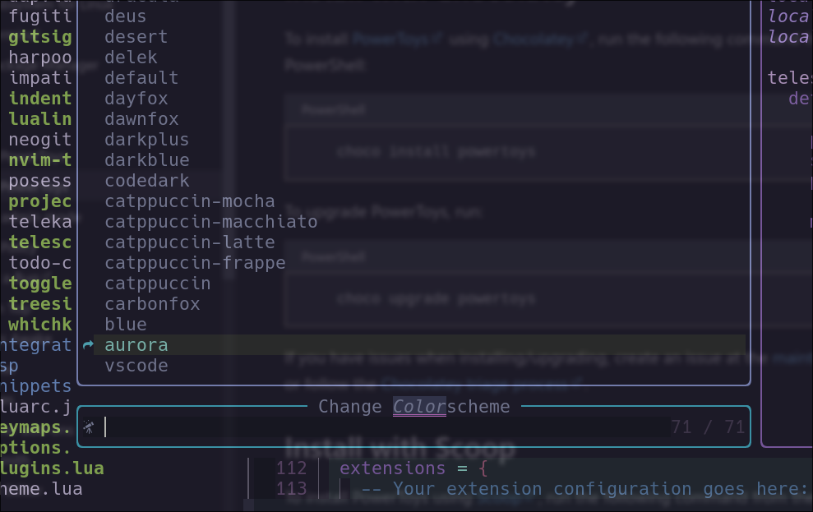Select the default colorscheme
Image resolution: width=813 pixels, height=512 pixels.
[141, 78]
